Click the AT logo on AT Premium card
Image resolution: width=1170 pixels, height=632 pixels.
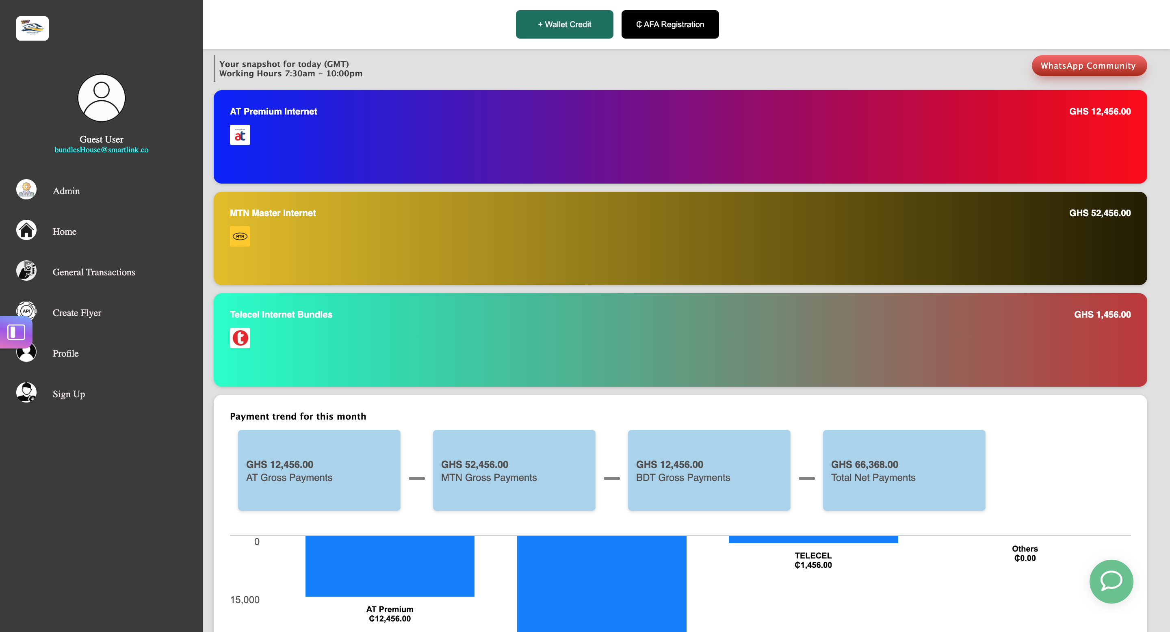tap(240, 135)
